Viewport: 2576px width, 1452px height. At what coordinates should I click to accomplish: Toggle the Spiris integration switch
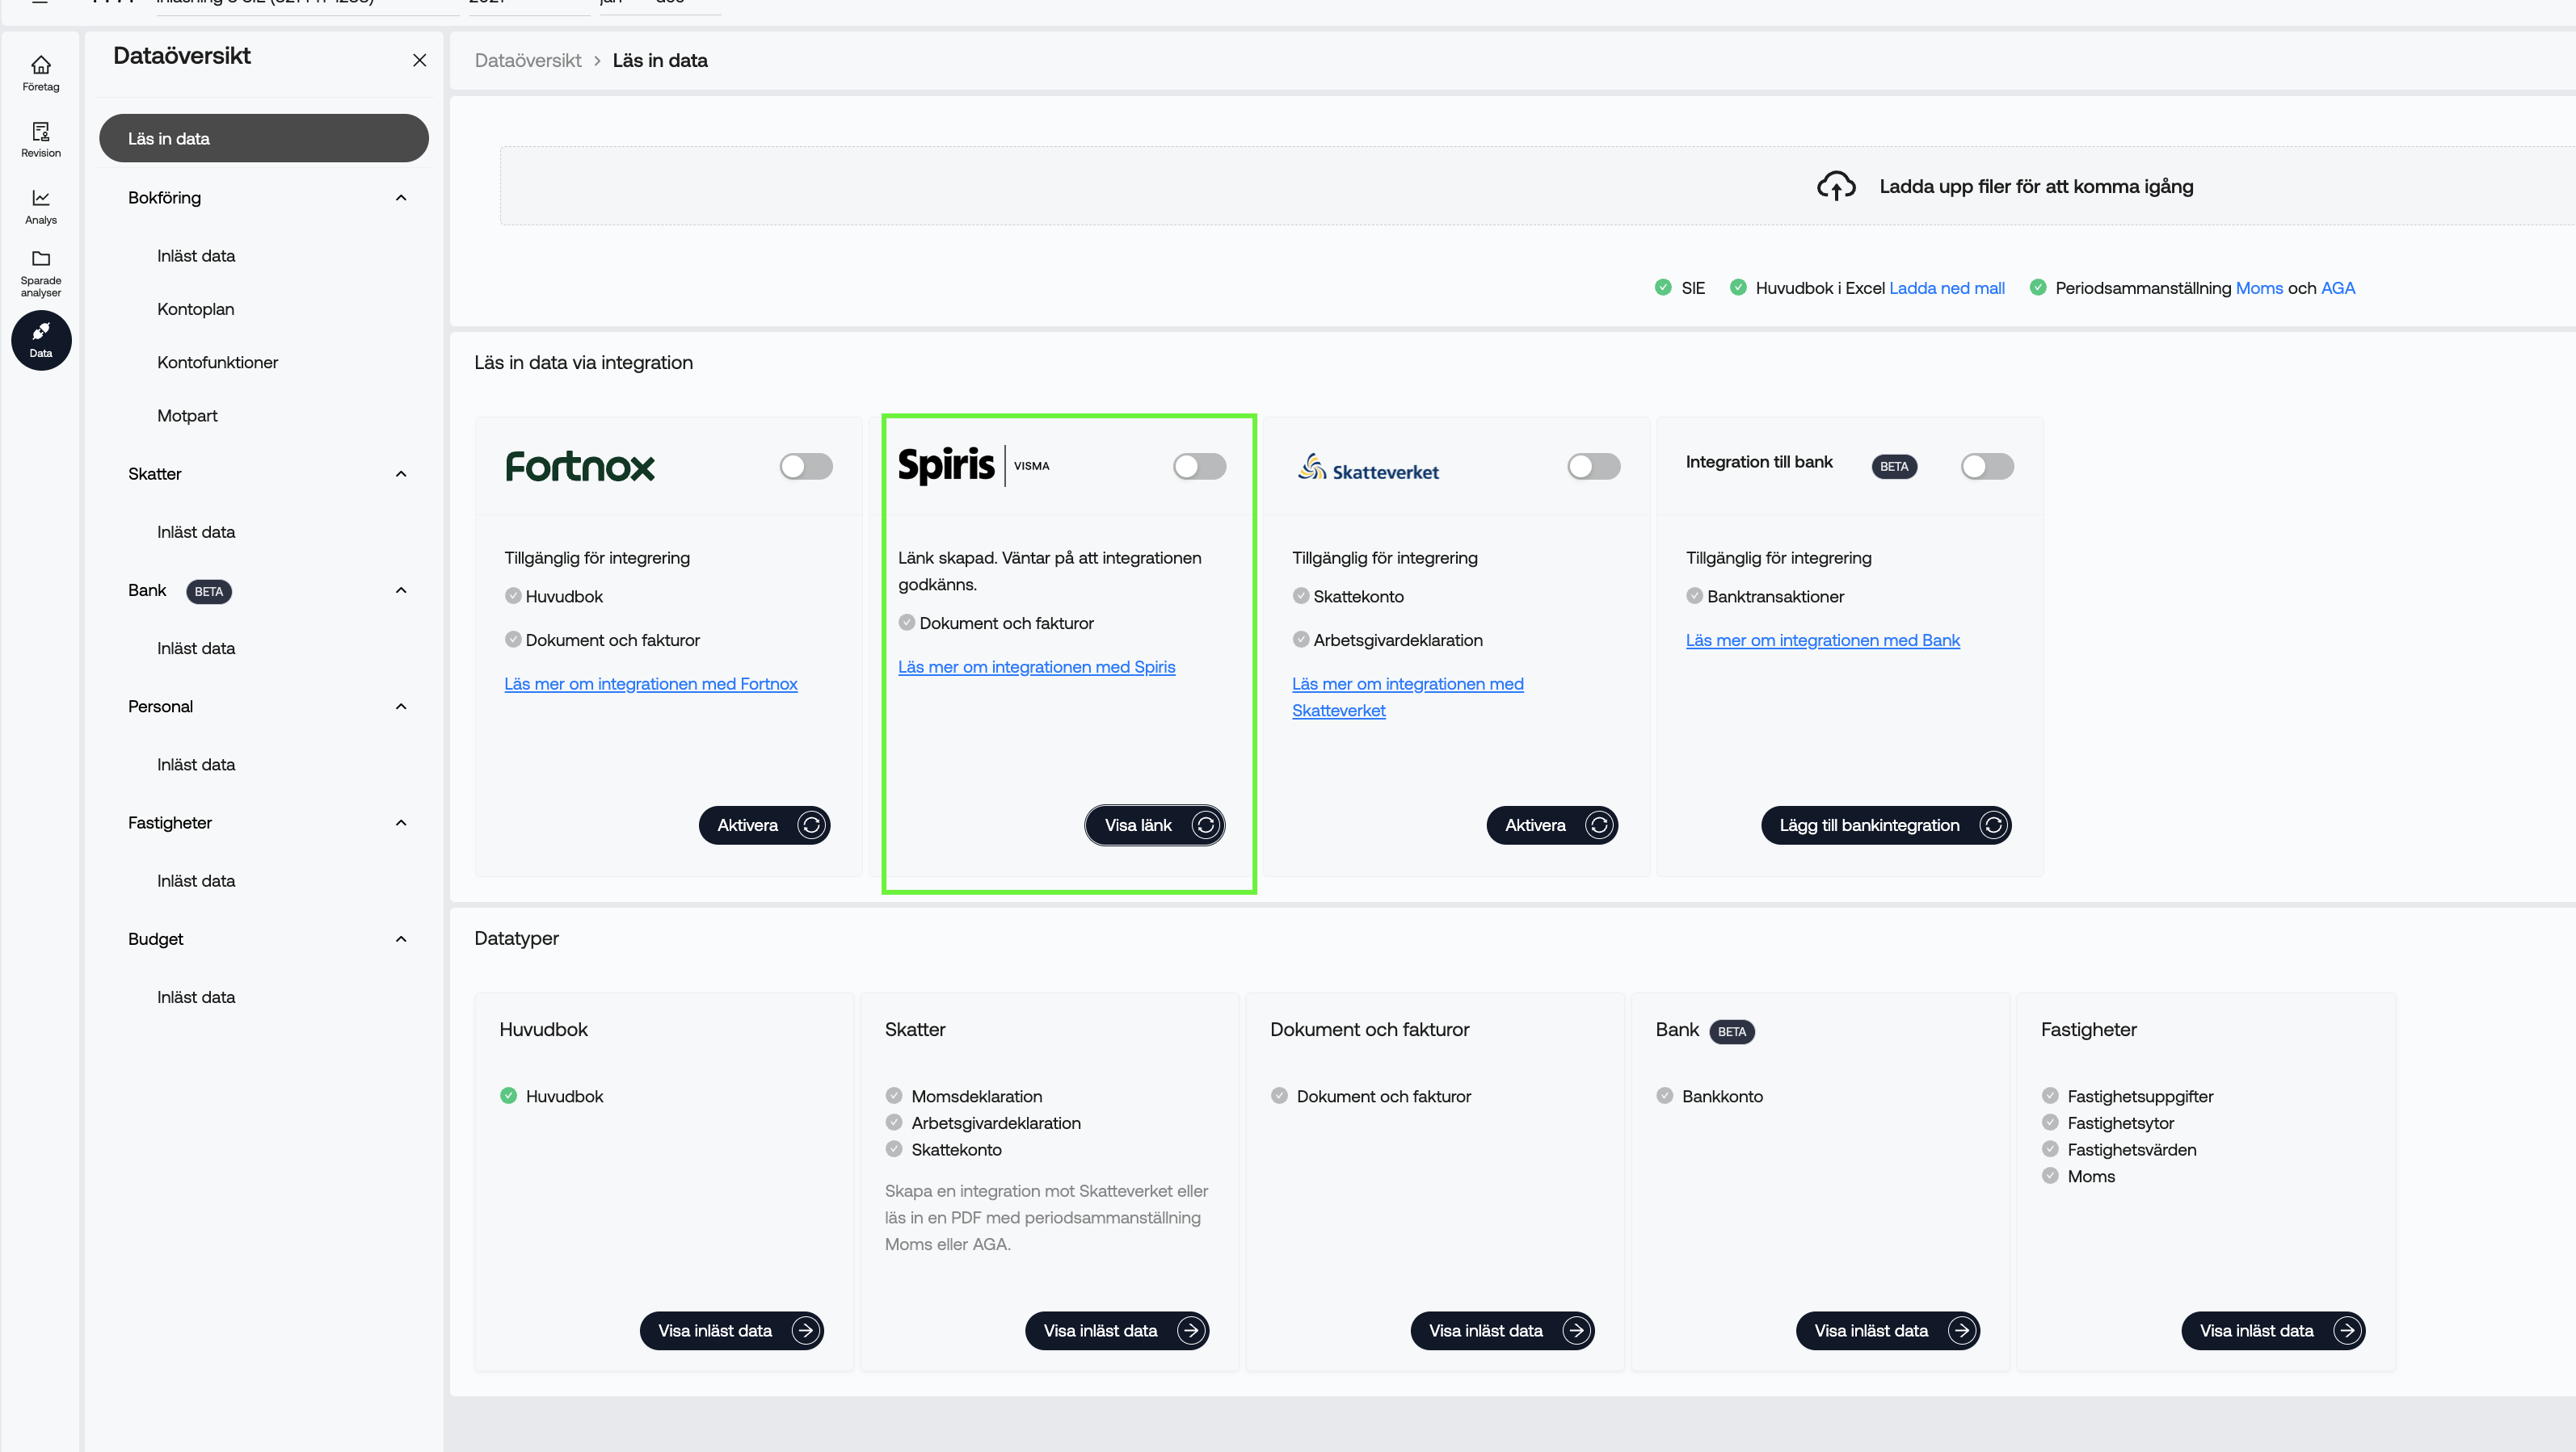(x=1199, y=467)
